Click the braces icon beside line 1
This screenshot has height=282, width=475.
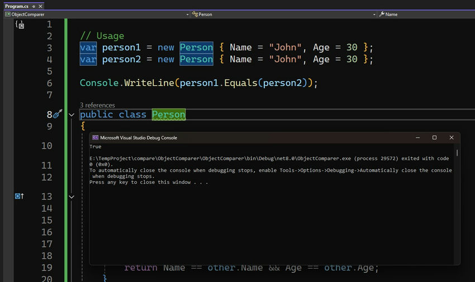click(x=20, y=25)
